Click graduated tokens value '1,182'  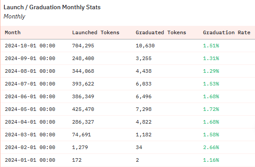pos(143,135)
